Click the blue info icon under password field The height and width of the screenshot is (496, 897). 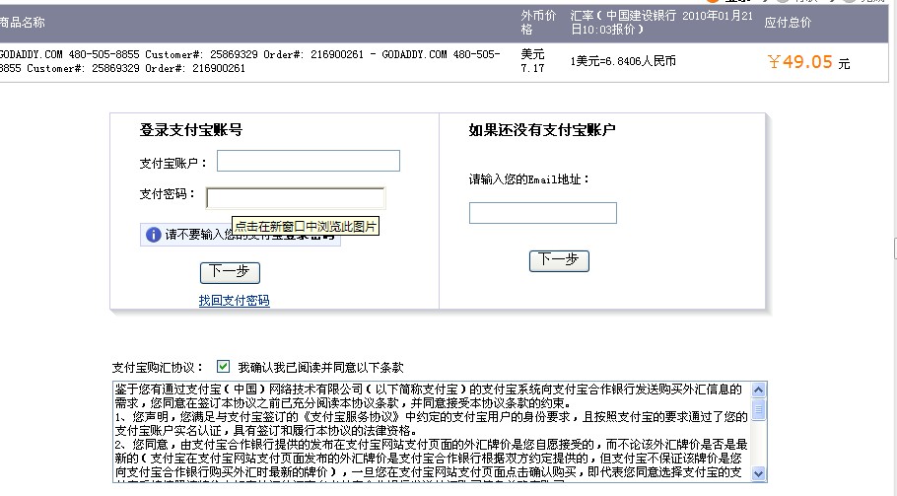(153, 235)
